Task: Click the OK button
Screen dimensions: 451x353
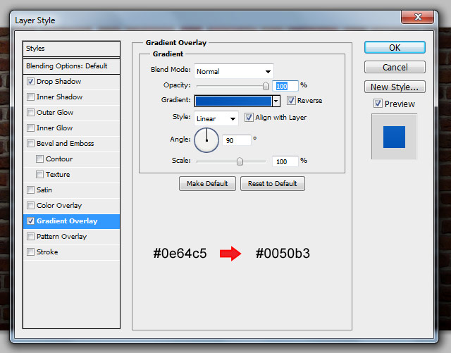Action: coord(395,47)
